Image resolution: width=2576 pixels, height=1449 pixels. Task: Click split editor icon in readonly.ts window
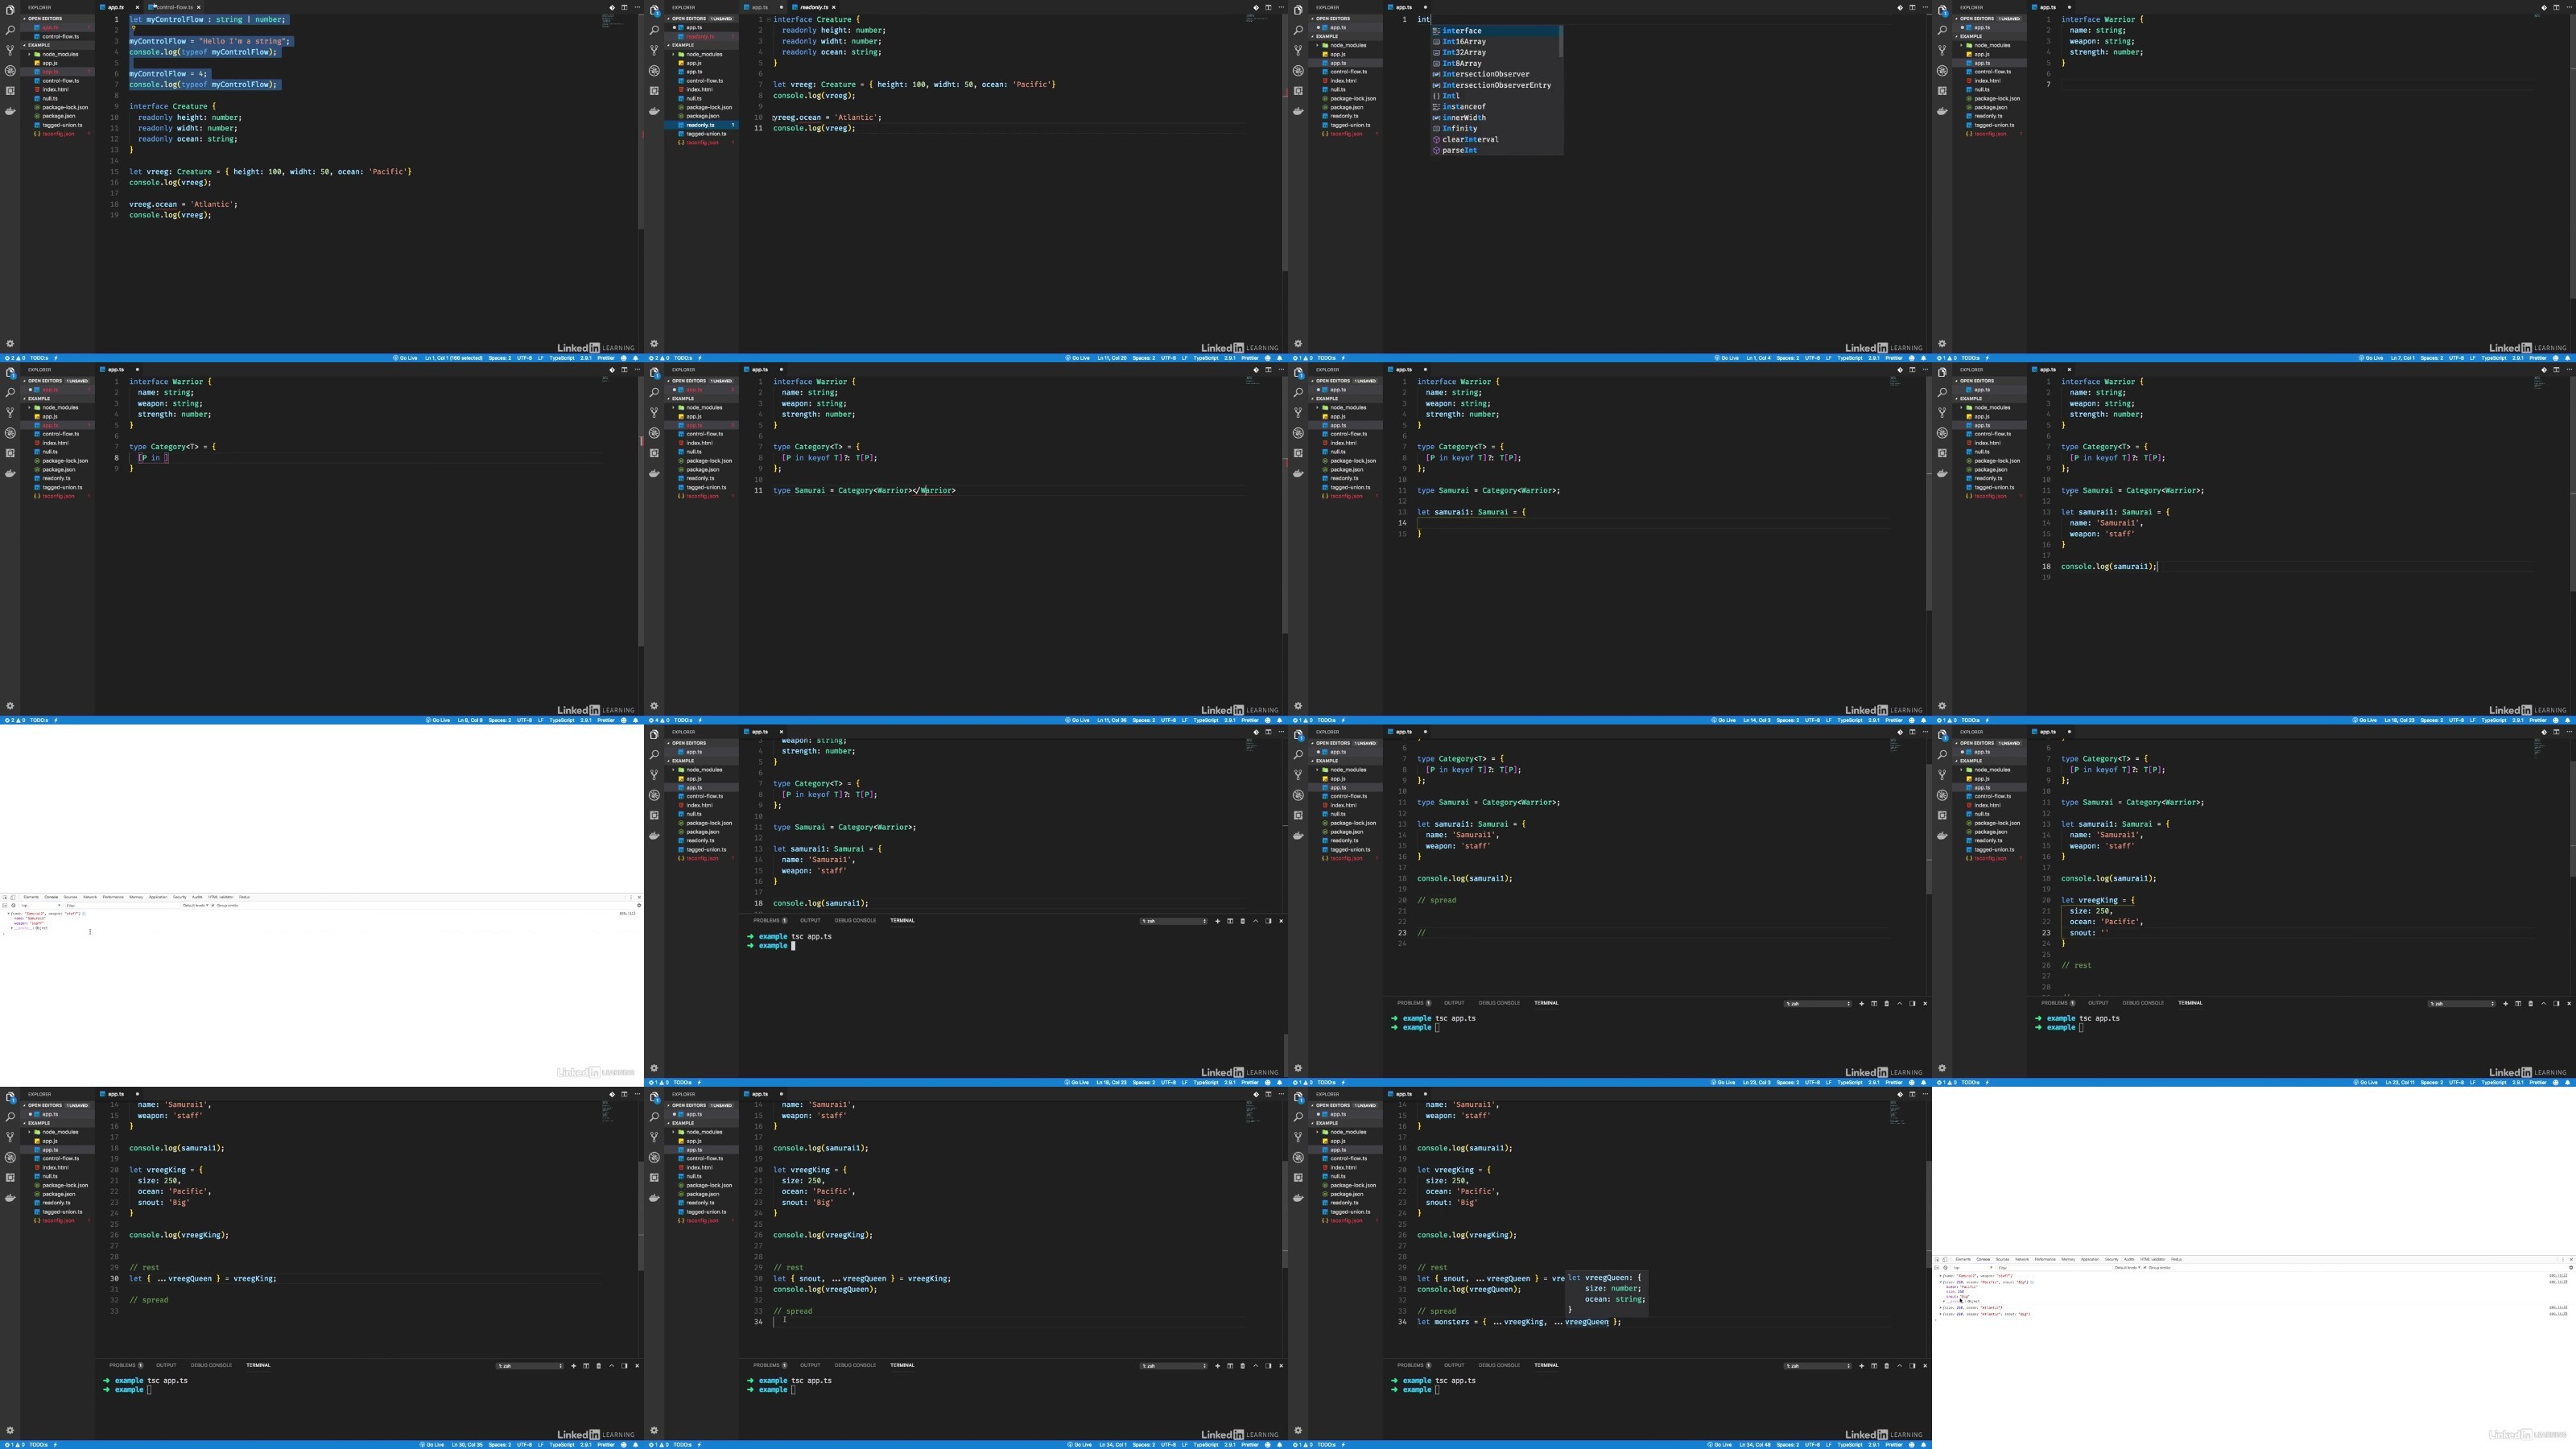coord(1268,7)
